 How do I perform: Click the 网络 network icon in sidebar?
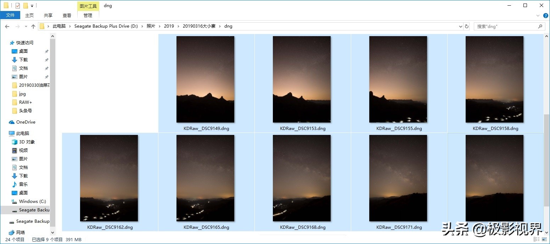(x=12, y=233)
